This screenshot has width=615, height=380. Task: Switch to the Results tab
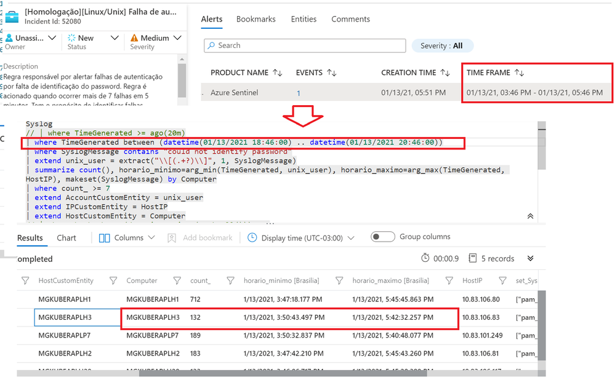(30, 238)
